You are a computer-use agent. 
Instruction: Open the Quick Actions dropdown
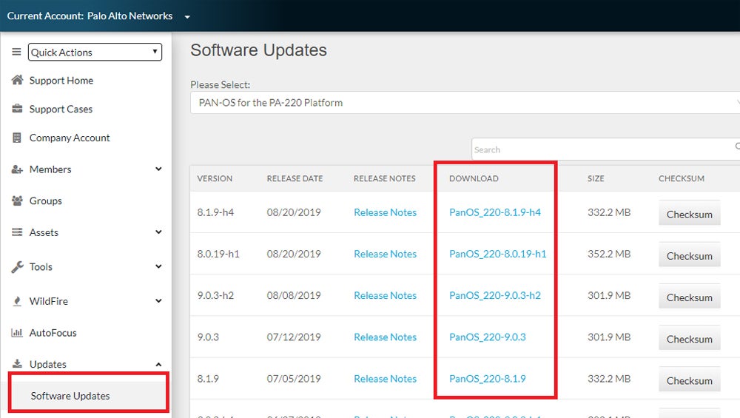click(x=95, y=52)
